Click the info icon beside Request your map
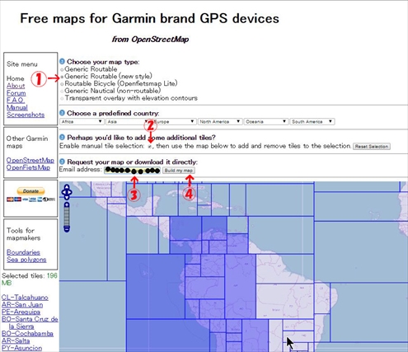The height and width of the screenshot is (352, 408). coord(62,162)
